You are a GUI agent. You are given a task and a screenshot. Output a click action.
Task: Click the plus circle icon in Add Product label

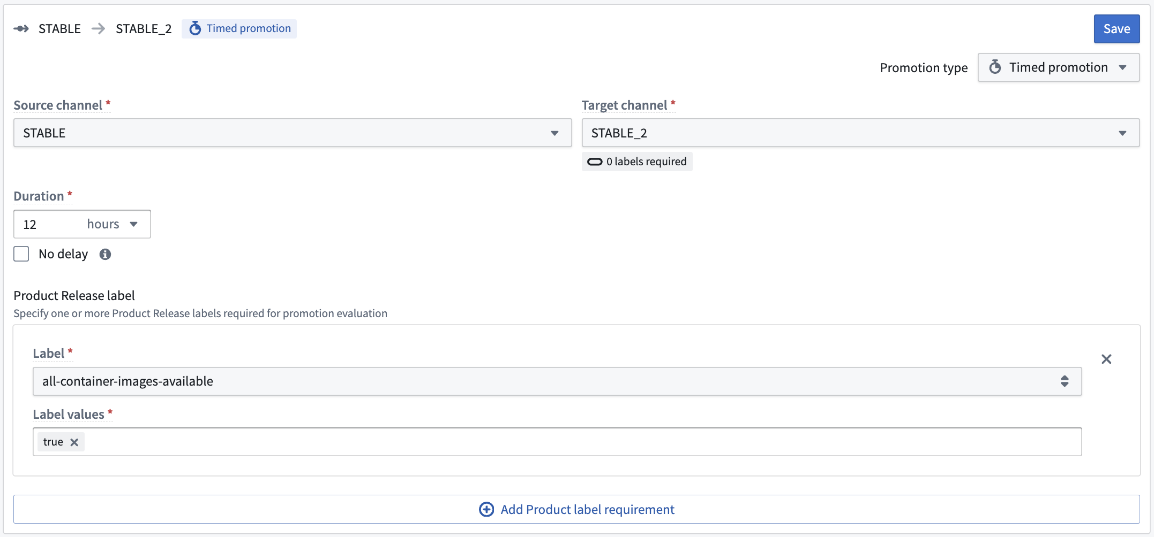(x=486, y=509)
